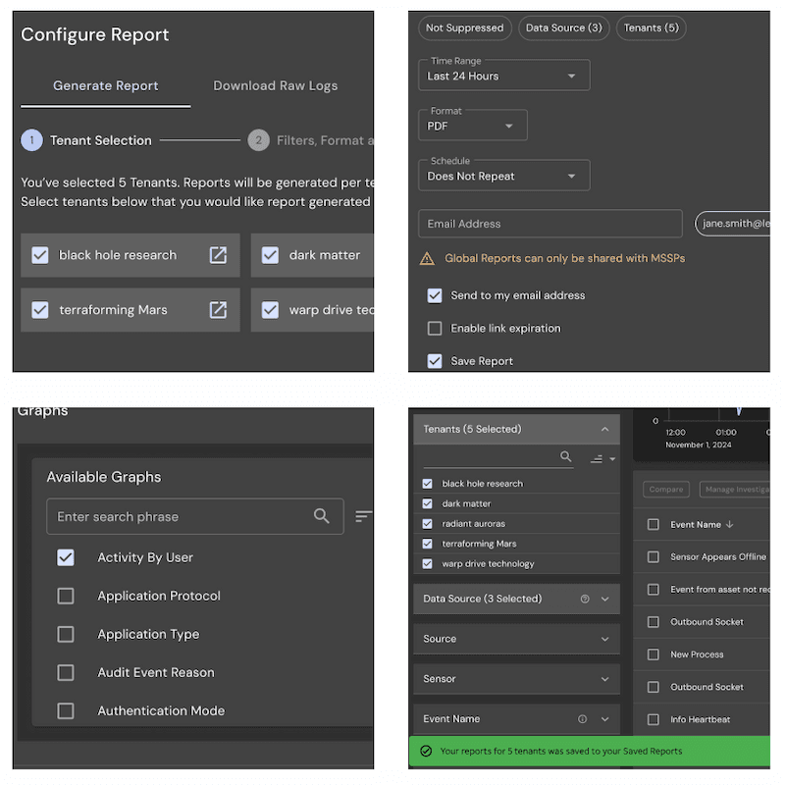785x785 pixels.
Task: Uncheck black hole research in Tenants filter
Action: [x=427, y=484]
